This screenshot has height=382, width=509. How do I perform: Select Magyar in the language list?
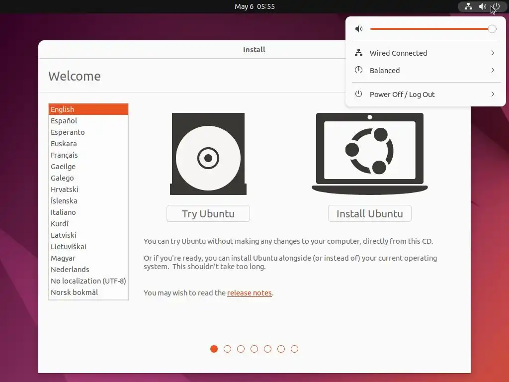(x=88, y=258)
